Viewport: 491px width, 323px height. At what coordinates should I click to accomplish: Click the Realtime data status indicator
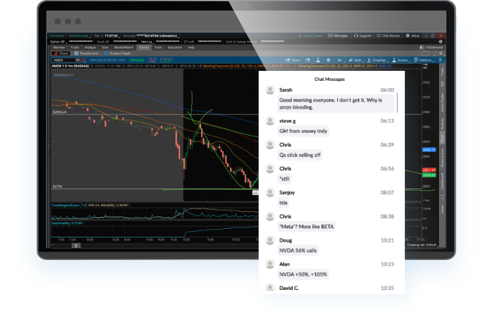pyautogui.click(x=79, y=35)
